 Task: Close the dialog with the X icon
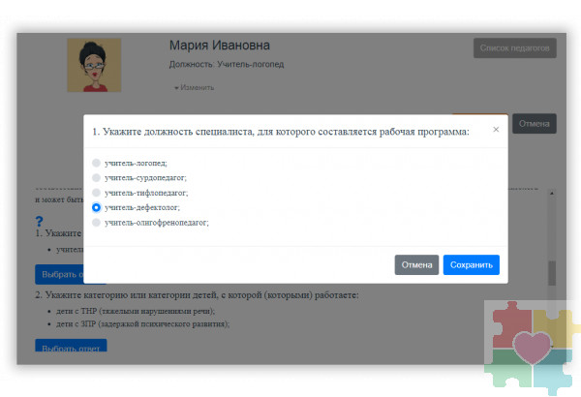click(496, 129)
